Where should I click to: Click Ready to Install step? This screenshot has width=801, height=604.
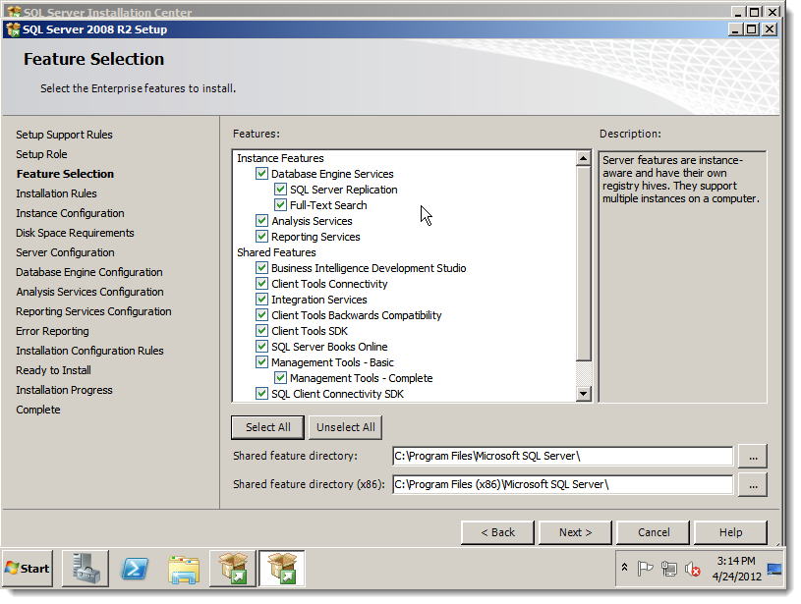pyautogui.click(x=53, y=370)
